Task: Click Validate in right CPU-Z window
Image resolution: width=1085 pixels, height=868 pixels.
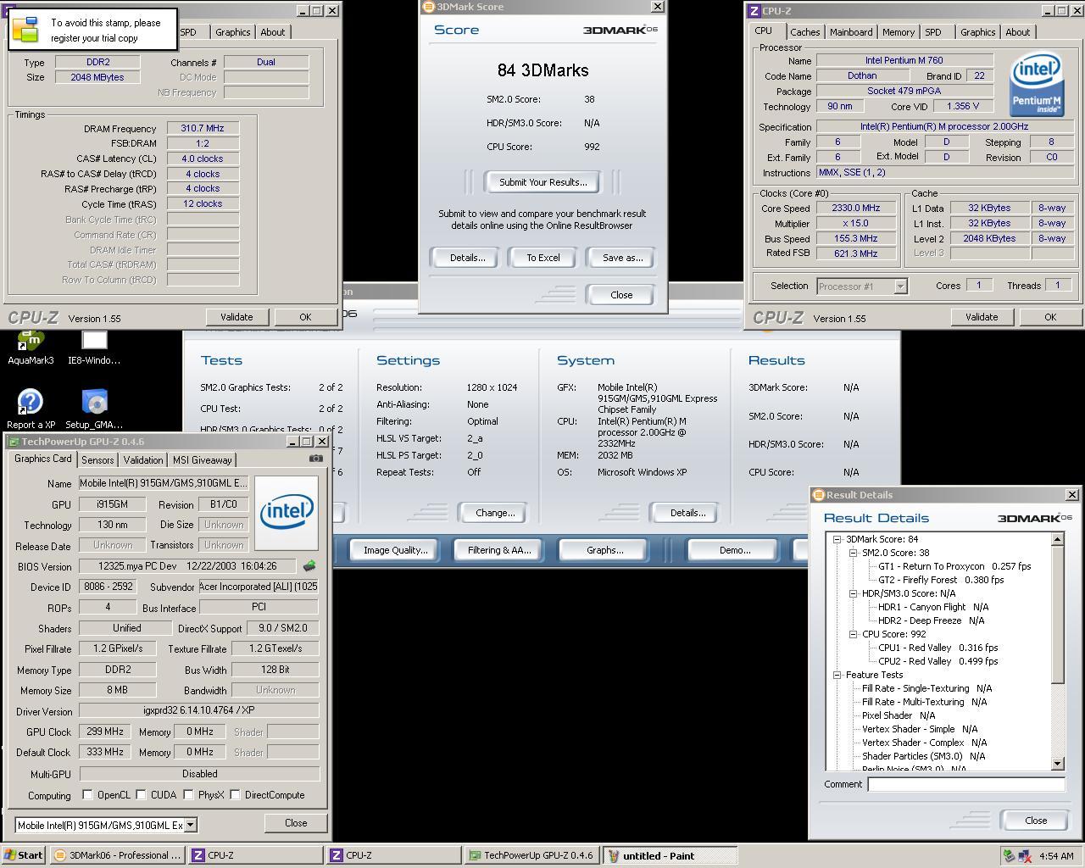Action: tap(981, 317)
